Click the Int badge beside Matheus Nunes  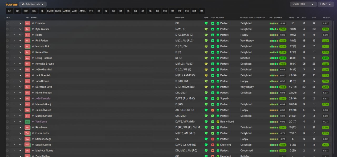click(27, 150)
